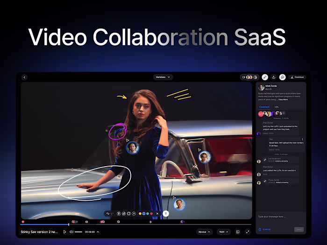Open the Versions dropdown
This screenshot has height=245, width=327.
click(163, 77)
